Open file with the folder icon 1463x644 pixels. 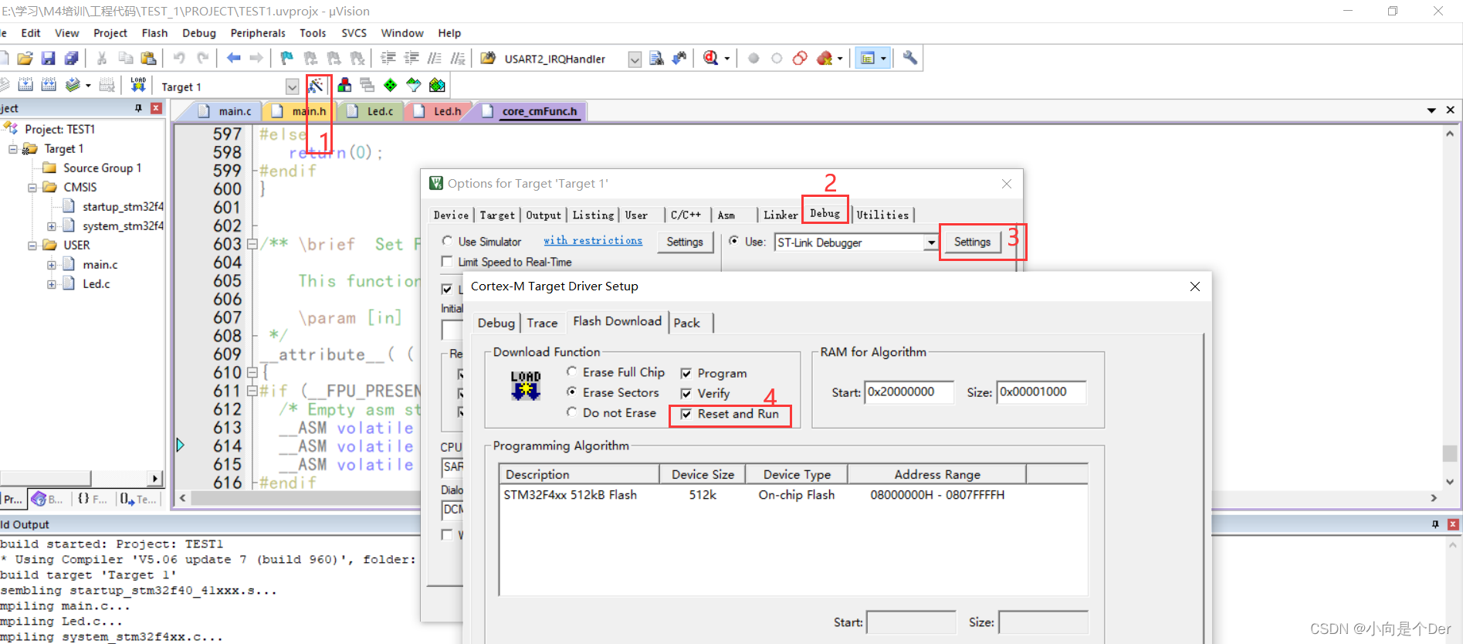pyautogui.click(x=25, y=59)
